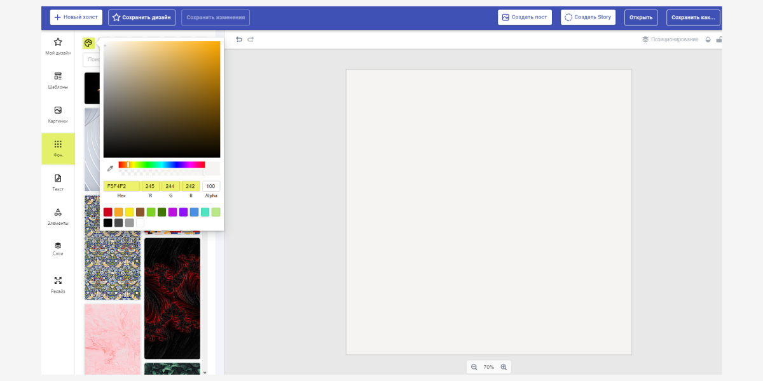
Task: Zoom in with the plus magnifier
Action: point(504,367)
